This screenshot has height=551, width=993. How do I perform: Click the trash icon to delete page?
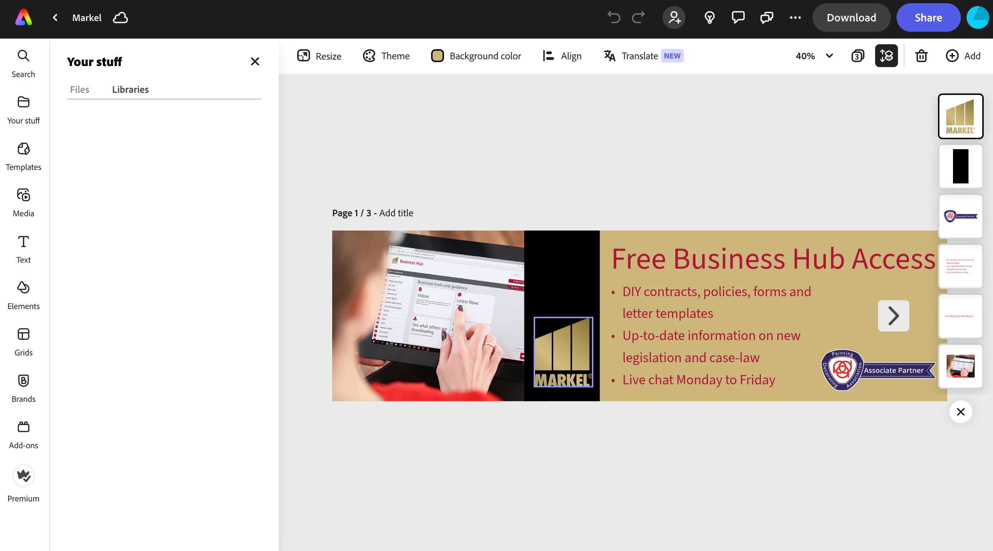921,56
